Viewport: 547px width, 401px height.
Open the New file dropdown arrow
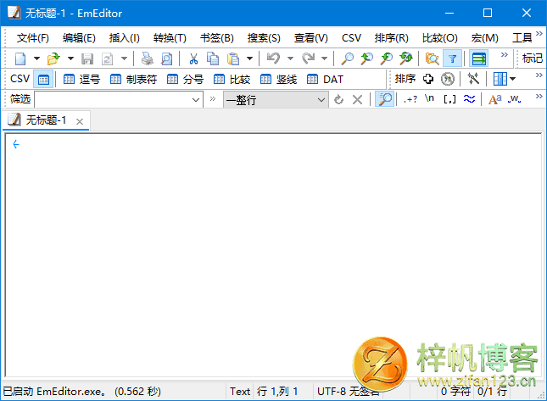click(36, 58)
